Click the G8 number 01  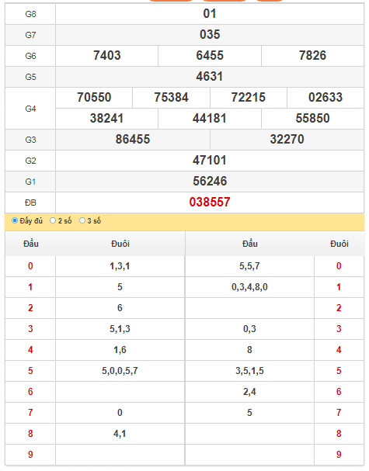(210, 13)
